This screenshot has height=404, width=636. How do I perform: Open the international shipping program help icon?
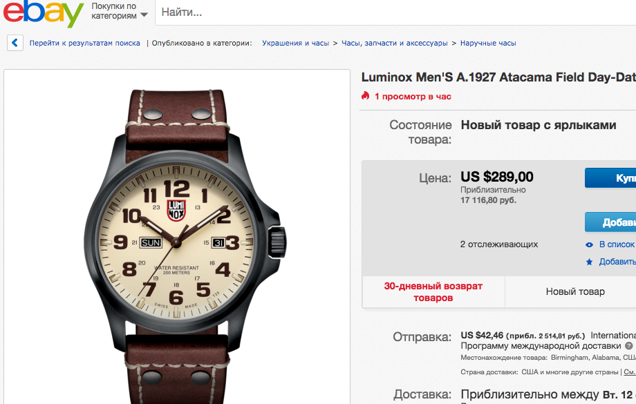pyautogui.click(x=629, y=345)
